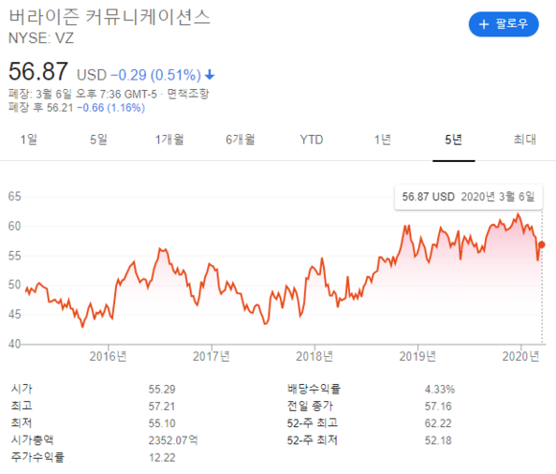556x474 pixels.
Task: Click the 최저 value 55.10
Action: (162, 423)
